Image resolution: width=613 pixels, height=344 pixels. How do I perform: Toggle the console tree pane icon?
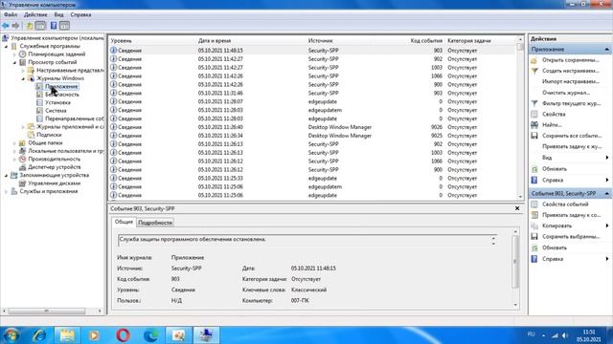40,26
